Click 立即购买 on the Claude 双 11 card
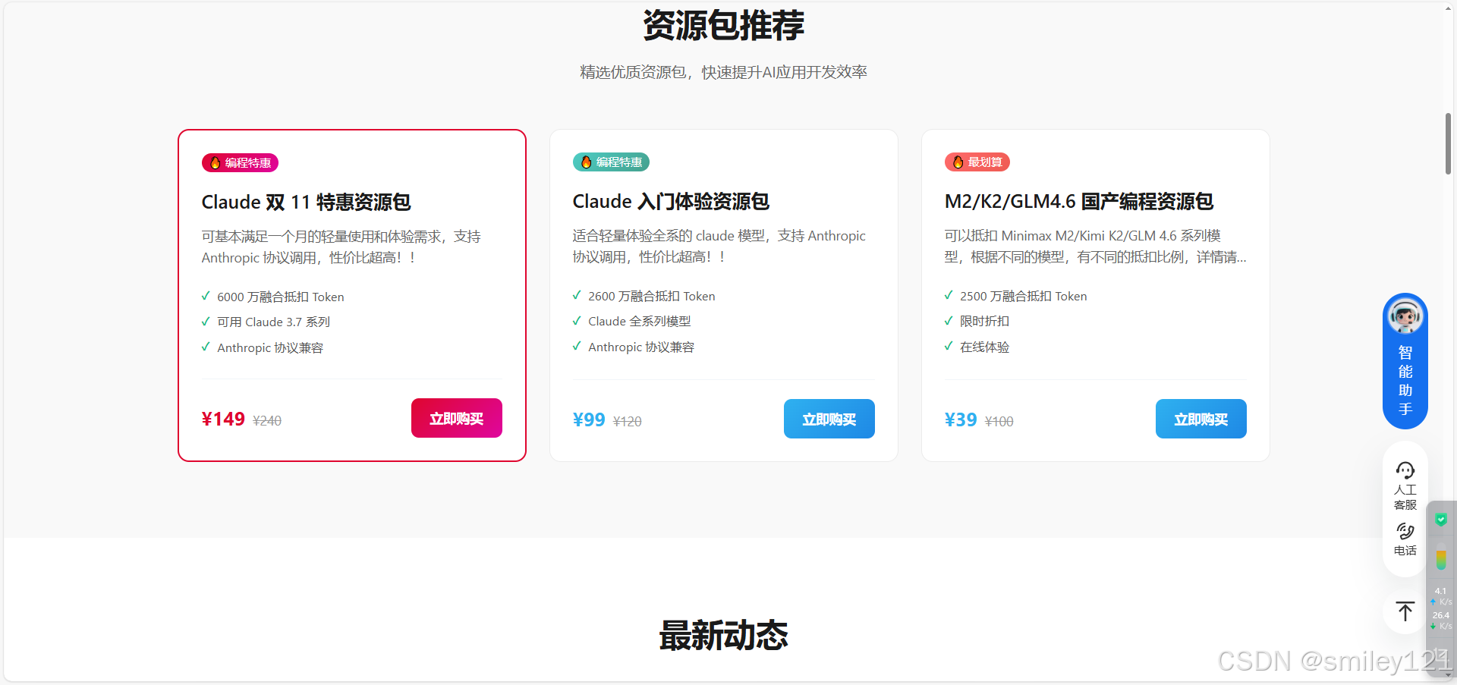 (x=456, y=418)
